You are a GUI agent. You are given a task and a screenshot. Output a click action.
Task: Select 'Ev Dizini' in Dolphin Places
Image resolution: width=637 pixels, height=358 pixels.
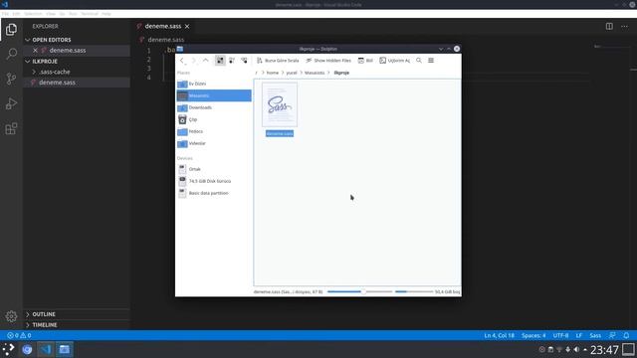point(214,84)
